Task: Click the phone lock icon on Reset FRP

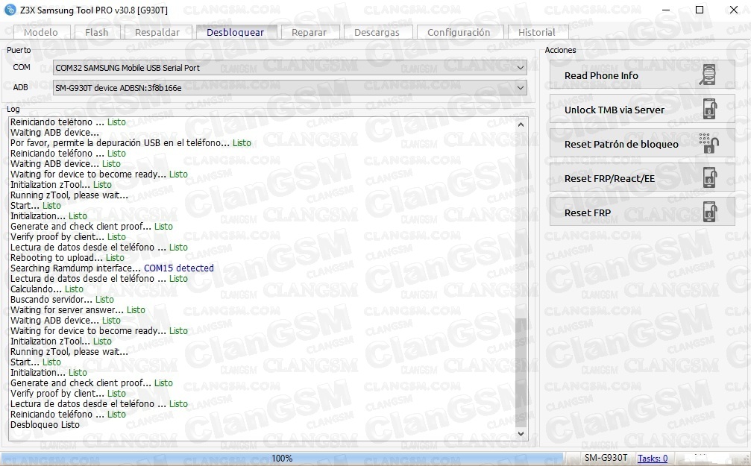Action: click(709, 212)
